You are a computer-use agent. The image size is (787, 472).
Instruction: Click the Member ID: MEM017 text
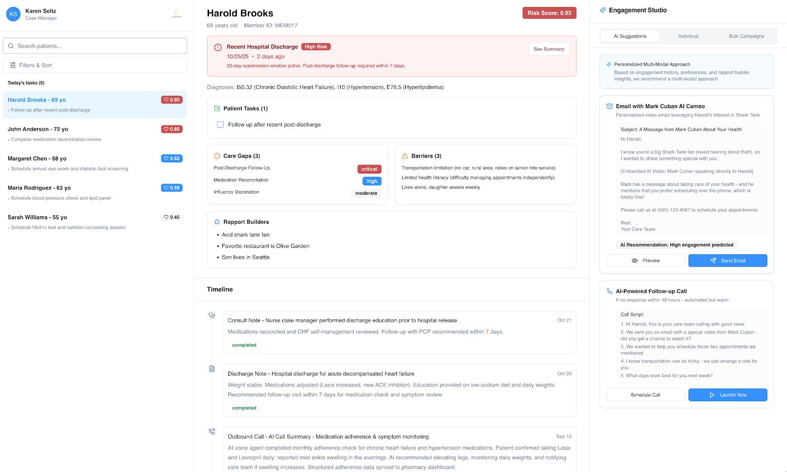coord(271,26)
